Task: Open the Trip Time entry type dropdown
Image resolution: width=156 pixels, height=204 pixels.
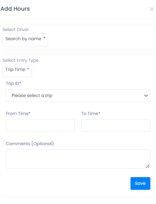Action: click(x=17, y=70)
